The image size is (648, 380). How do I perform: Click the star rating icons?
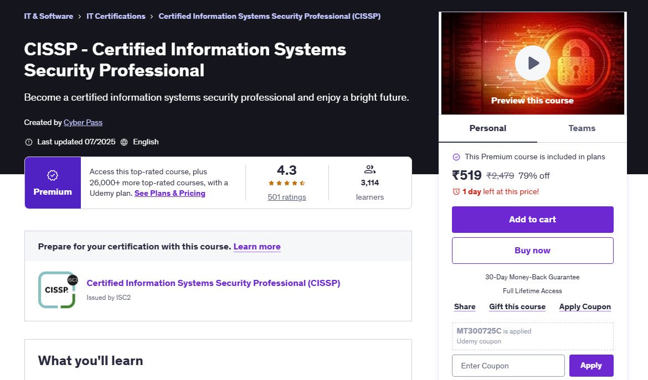coord(287,183)
